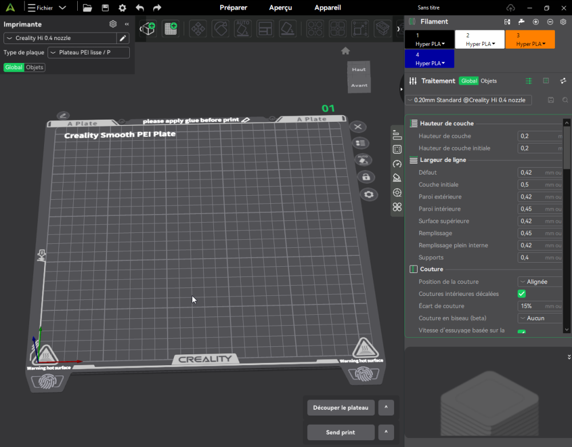The height and width of the screenshot is (447, 572).
Task: Click the Découper le plateau button
Action: [x=341, y=408]
